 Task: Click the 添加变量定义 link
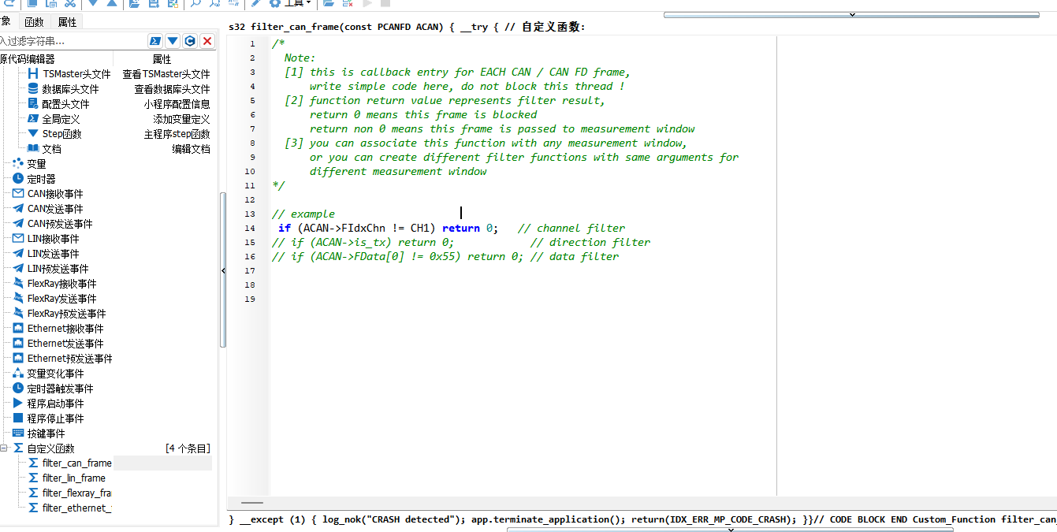[182, 119]
